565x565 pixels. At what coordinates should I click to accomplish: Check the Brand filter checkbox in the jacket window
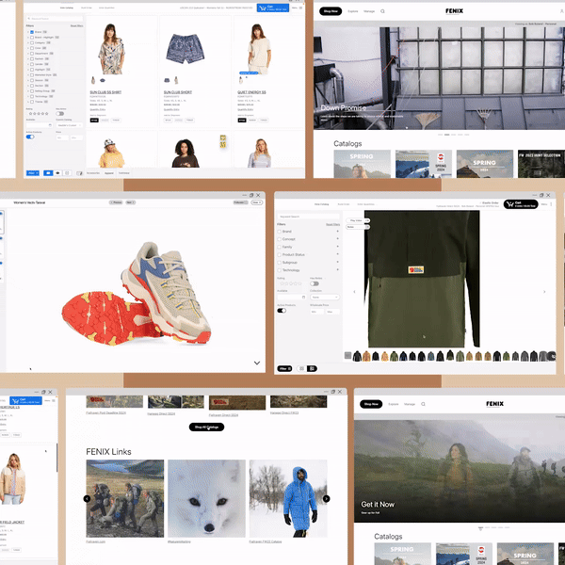point(280,232)
